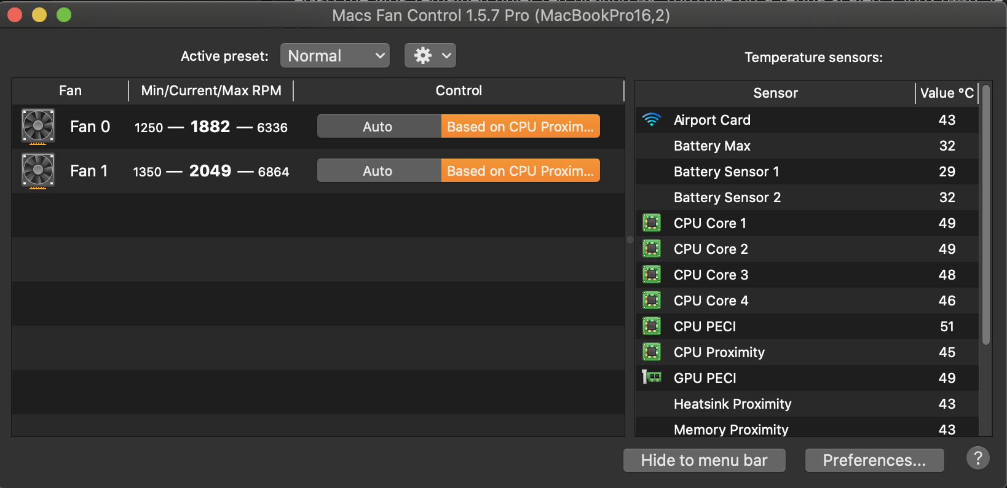The image size is (1007, 488).
Task: Expand the gear preset options menu
Action: 430,56
